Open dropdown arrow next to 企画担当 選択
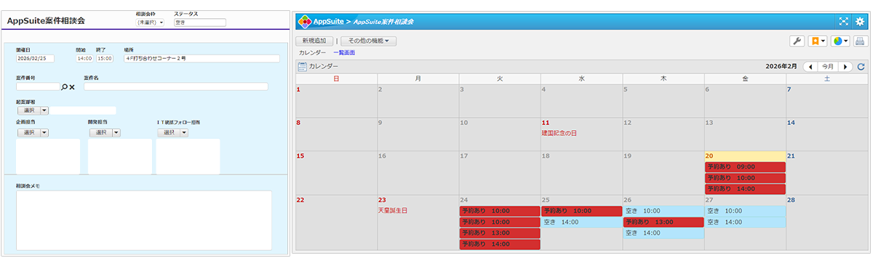The image size is (873, 269). 44,132
